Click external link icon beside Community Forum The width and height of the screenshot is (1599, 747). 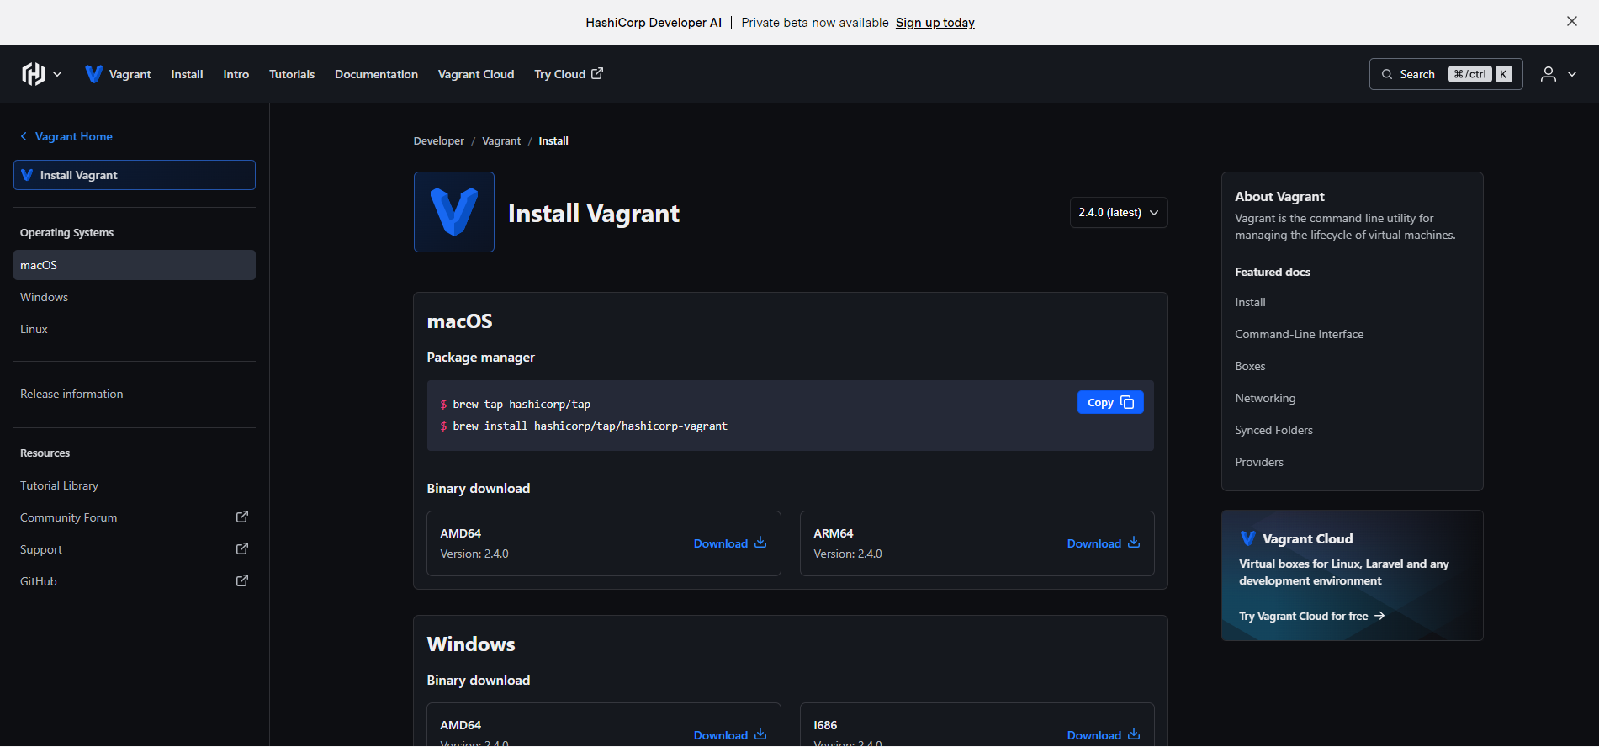coord(242,517)
